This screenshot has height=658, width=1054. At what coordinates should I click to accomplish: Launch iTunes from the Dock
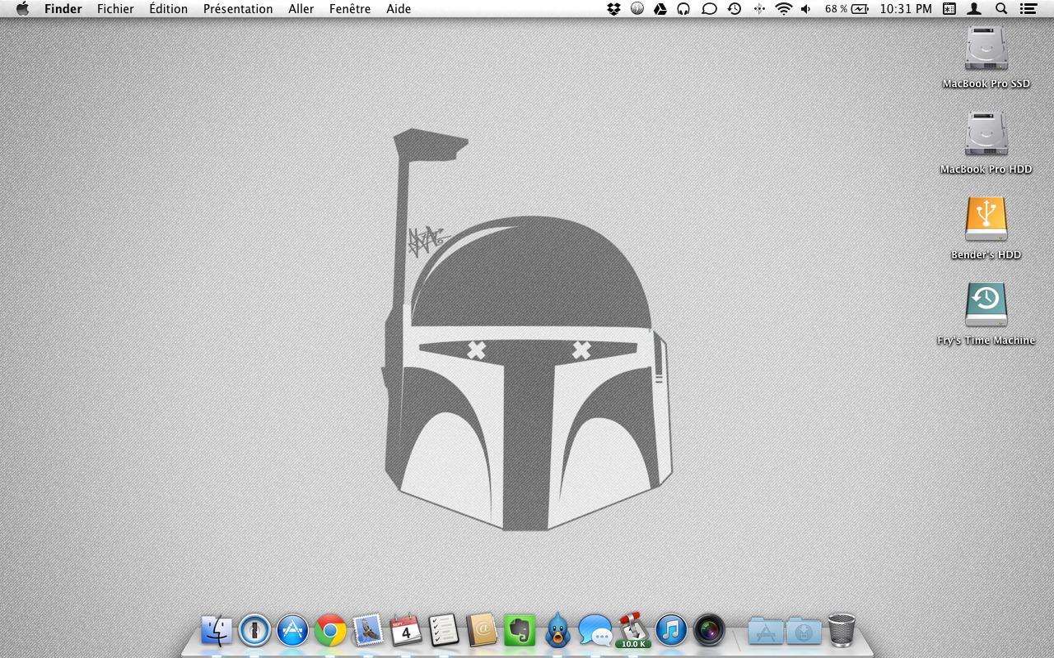click(x=671, y=631)
